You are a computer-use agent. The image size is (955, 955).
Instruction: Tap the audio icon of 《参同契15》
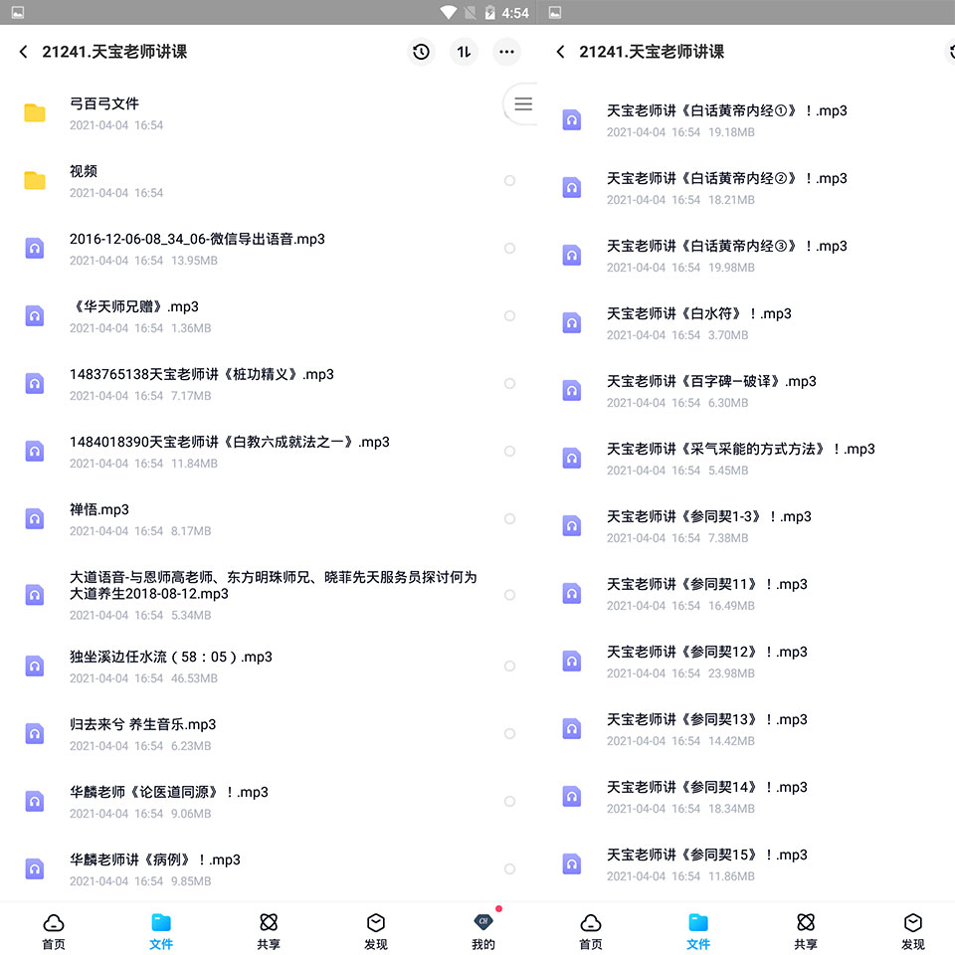(x=571, y=863)
